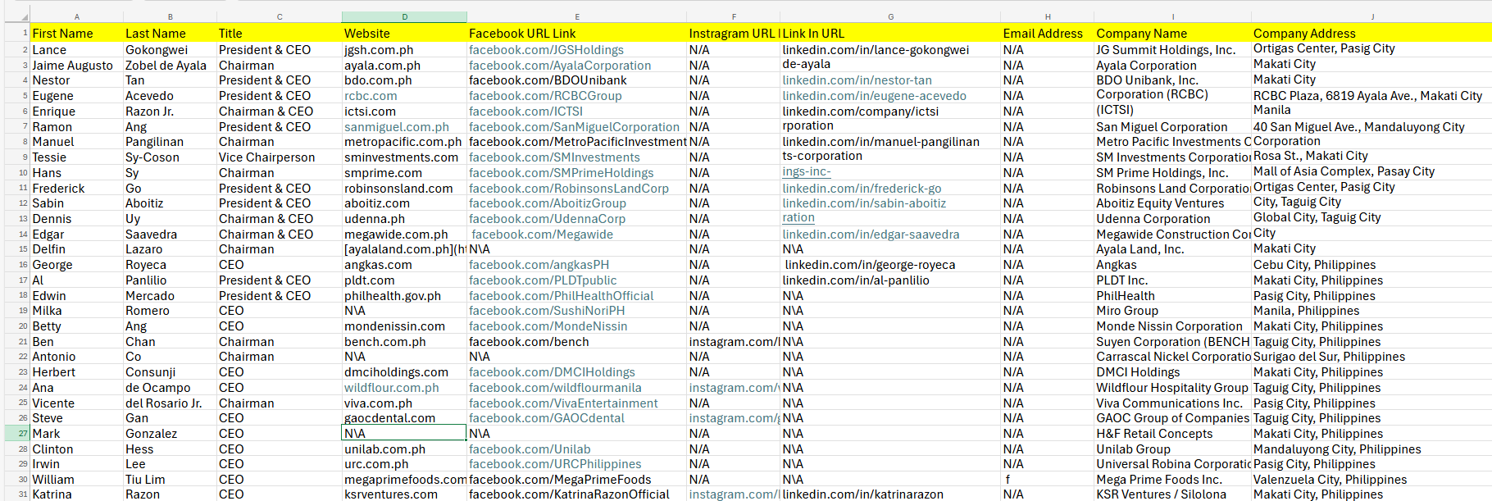
Task: Open the facebook.com/Unilab link
Action: tap(530, 449)
